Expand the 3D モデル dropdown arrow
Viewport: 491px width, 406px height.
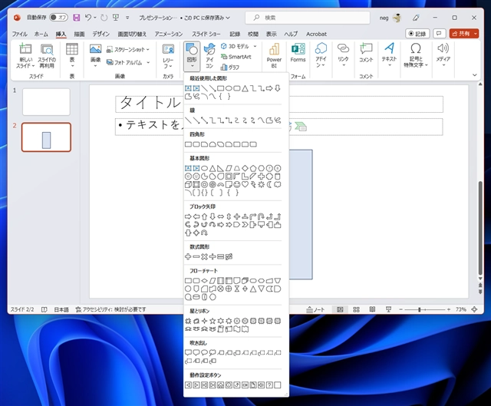255,46
